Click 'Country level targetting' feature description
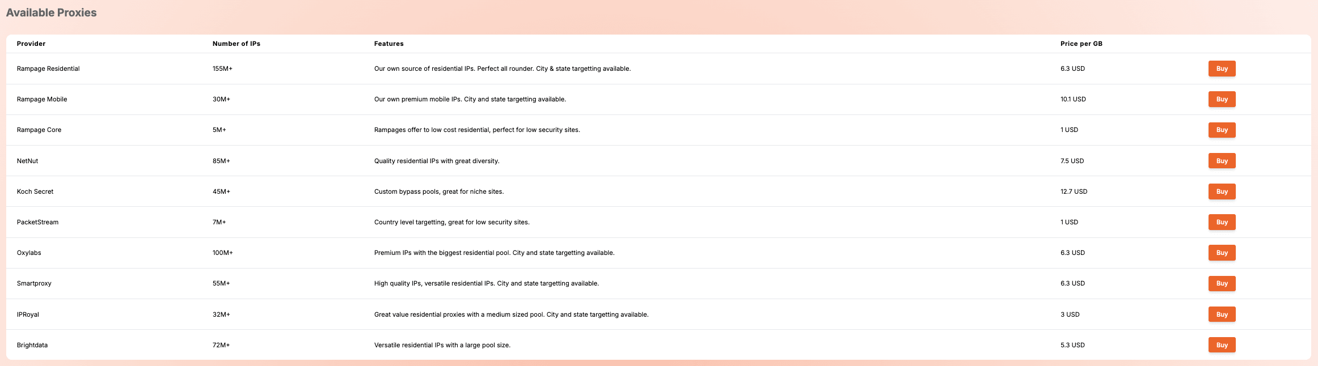The height and width of the screenshot is (366, 1318). 452,222
